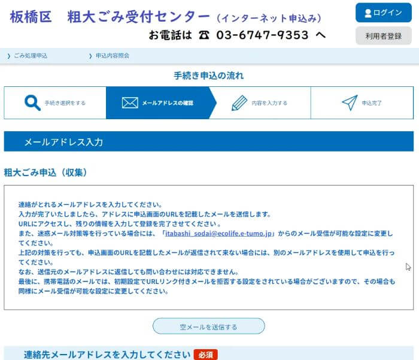Click the 手続き申込の流れ heading
Image resolution: width=419 pixels, height=360 pixels.
point(209,75)
